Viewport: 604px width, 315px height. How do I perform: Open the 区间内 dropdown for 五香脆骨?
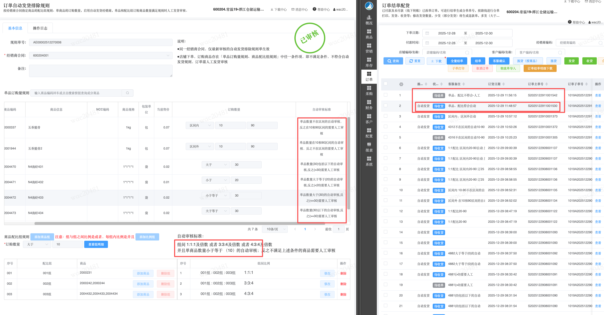click(200, 125)
